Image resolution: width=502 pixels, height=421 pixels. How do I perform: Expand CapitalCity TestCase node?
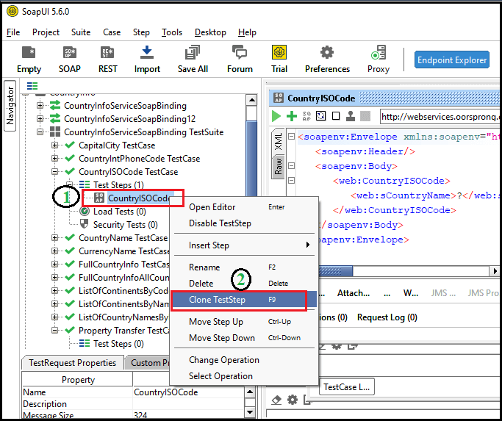click(54, 145)
